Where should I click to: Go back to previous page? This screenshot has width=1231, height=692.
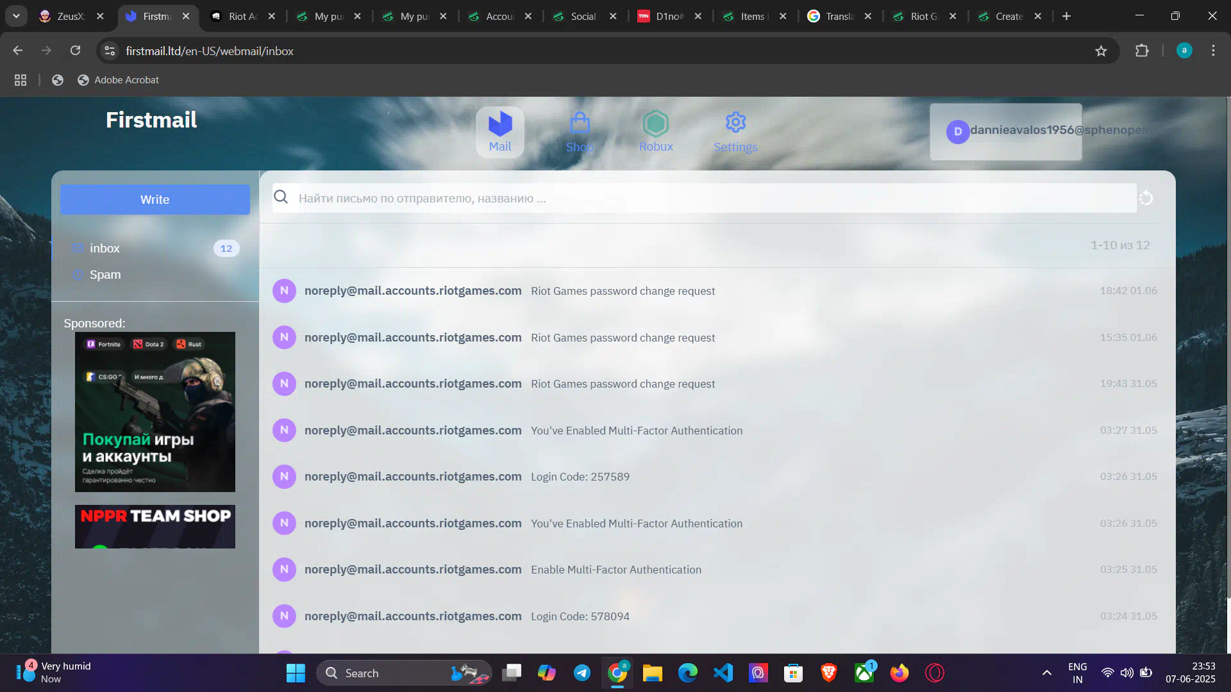18,51
